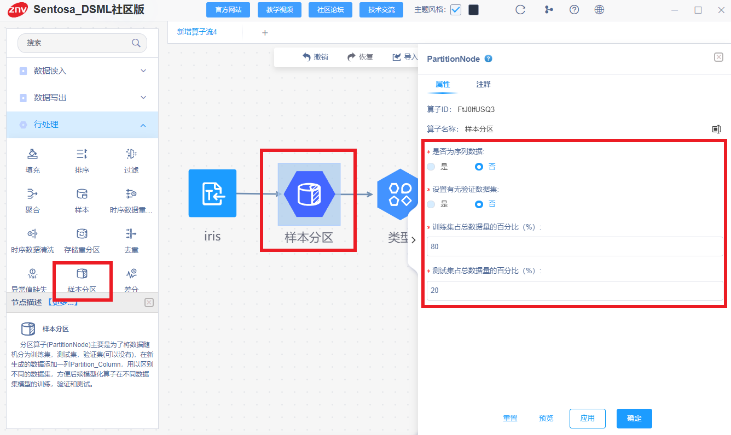The image size is (731, 435).
Task: Click PartitionNode help info icon
Action: 489,58
